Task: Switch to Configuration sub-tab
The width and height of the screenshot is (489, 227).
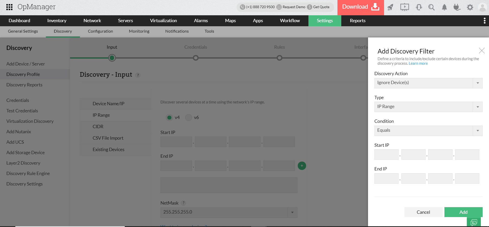Action: point(100,31)
